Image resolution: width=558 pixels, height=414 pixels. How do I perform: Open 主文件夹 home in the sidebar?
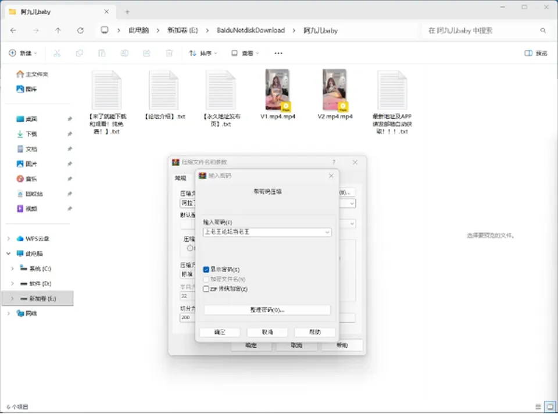coord(32,74)
